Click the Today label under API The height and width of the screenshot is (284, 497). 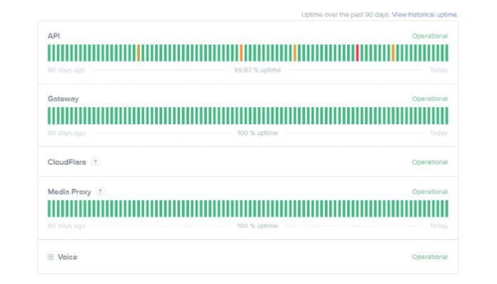tap(438, 70)
